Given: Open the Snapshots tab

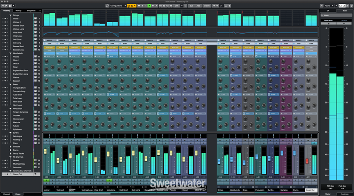Looking at the screenshot, I should (31, 10).
